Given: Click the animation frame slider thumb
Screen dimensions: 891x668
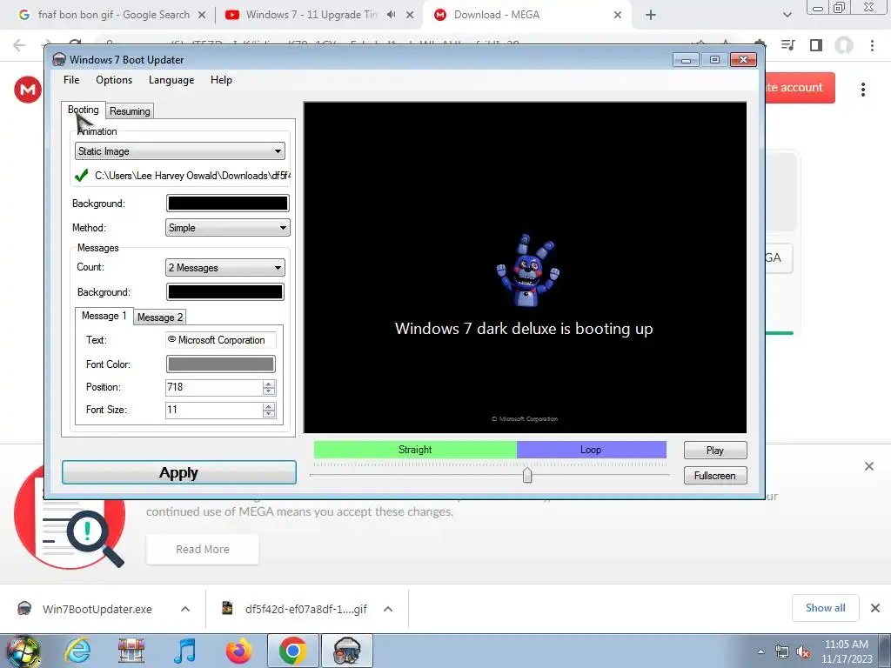Looking at the screenshot, I should coord(527,475).
